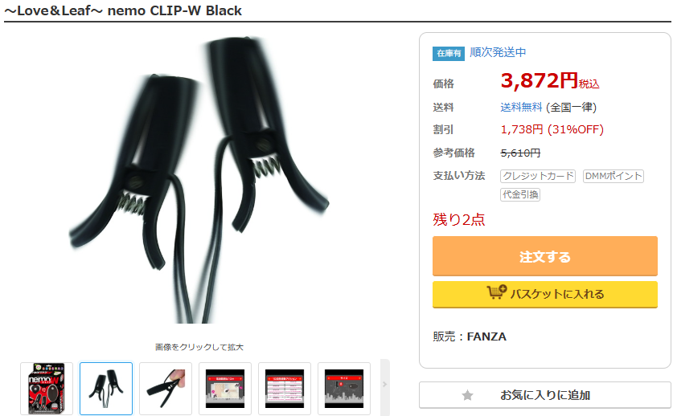Select the hand holding clip thumbnail

pos(166,389)
